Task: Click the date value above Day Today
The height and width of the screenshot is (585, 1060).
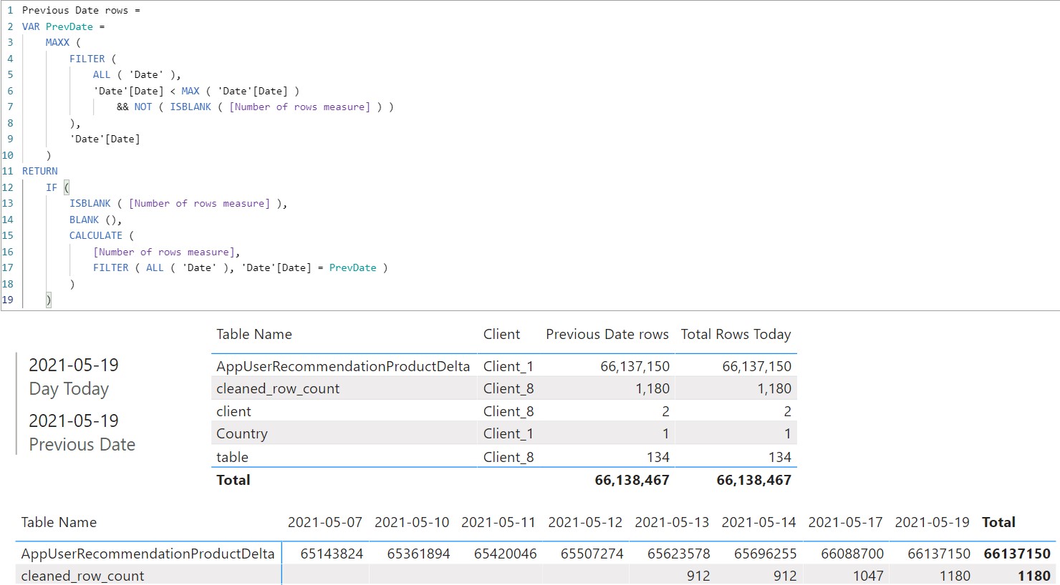Action: [x=74, y=365]
